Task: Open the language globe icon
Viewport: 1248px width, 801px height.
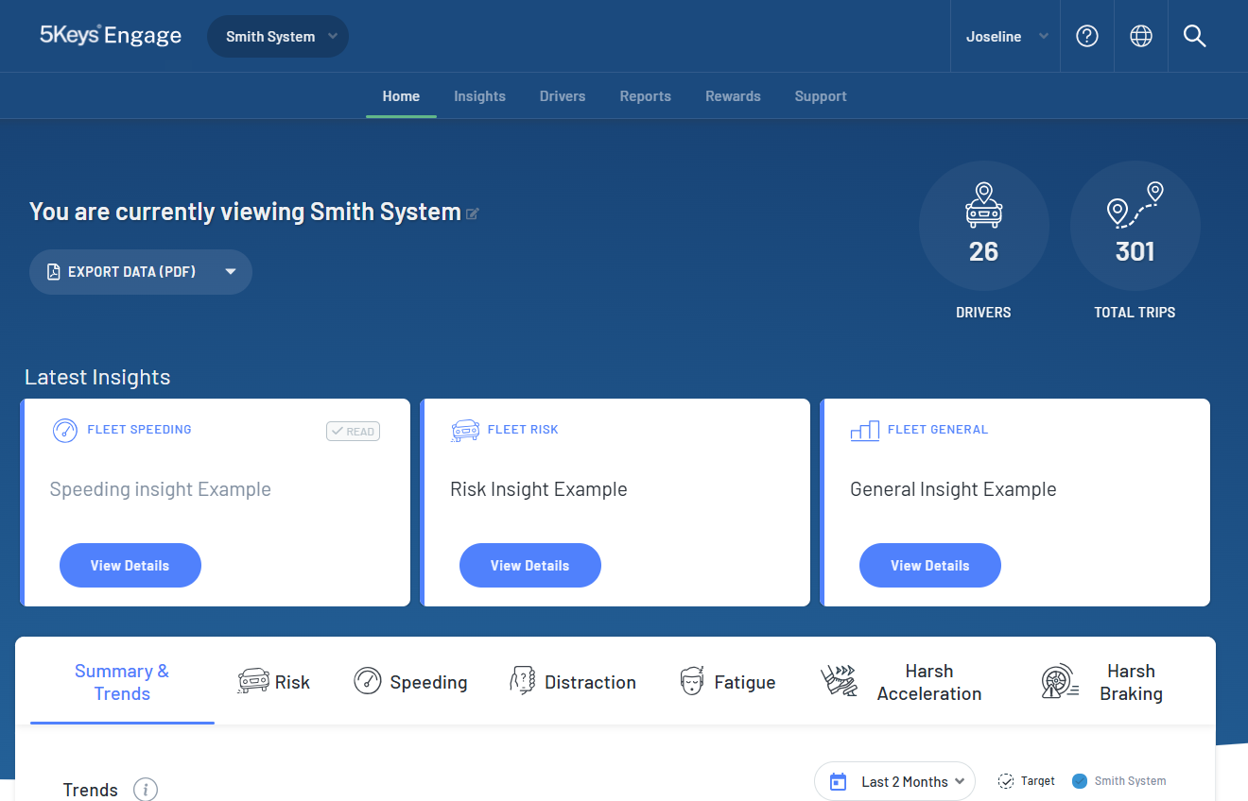Action: click(x=1141, y=36)
